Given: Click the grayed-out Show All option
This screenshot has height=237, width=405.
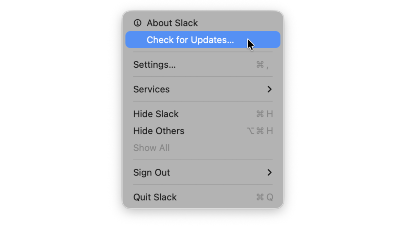Looking at the screenshot, I should click(x=152, y=148).
